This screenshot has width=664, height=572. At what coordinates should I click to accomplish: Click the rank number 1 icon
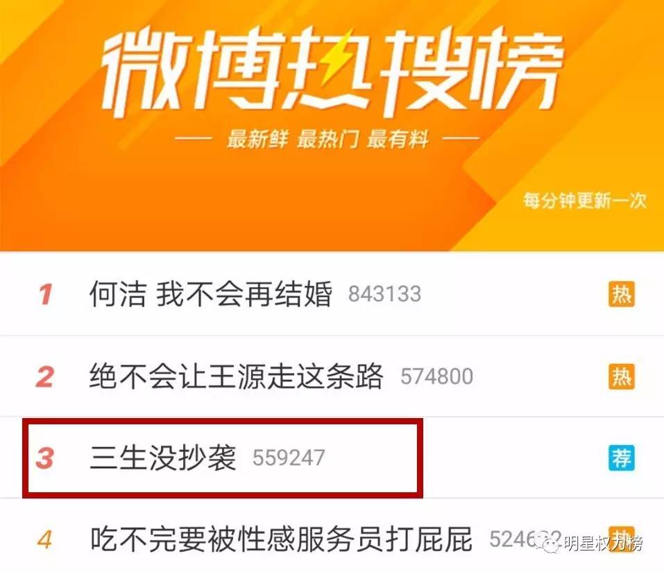(x=45, y=294)
